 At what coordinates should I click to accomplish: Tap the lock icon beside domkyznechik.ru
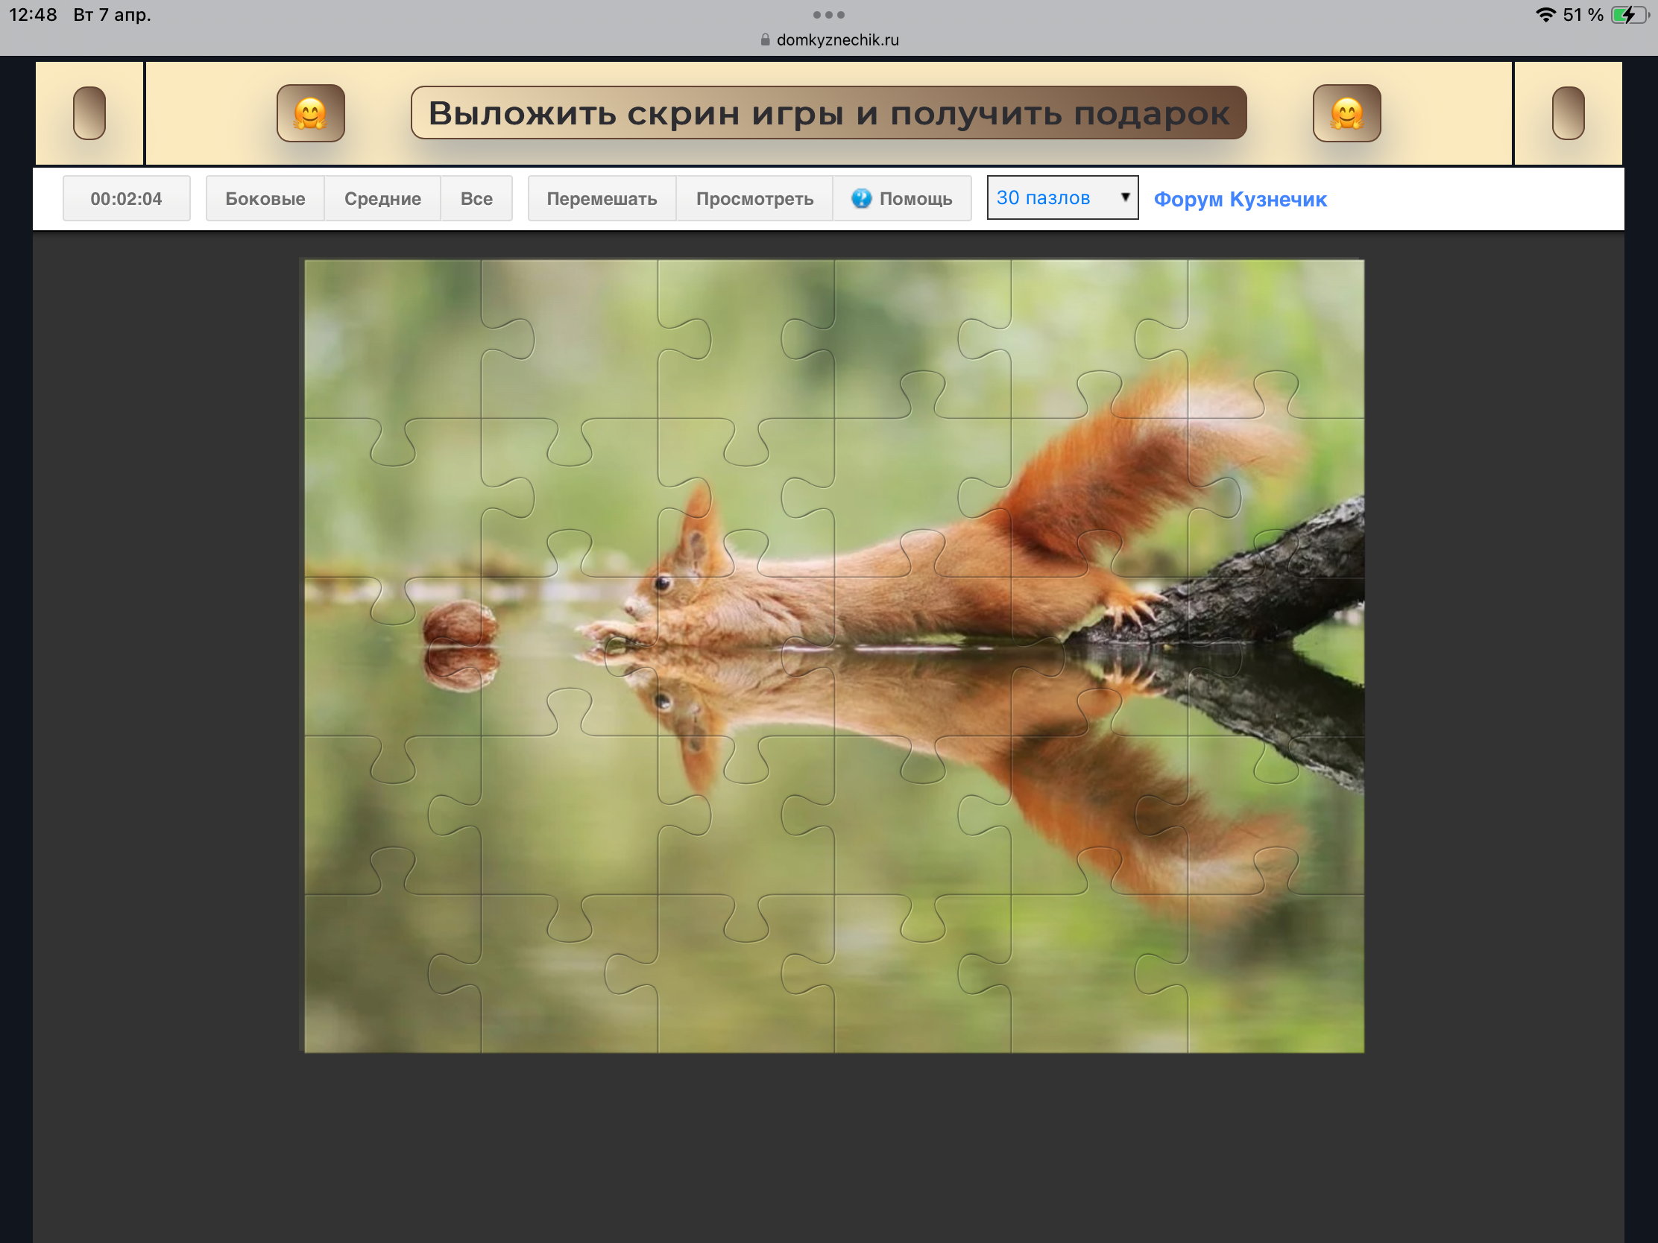(765, 40)
